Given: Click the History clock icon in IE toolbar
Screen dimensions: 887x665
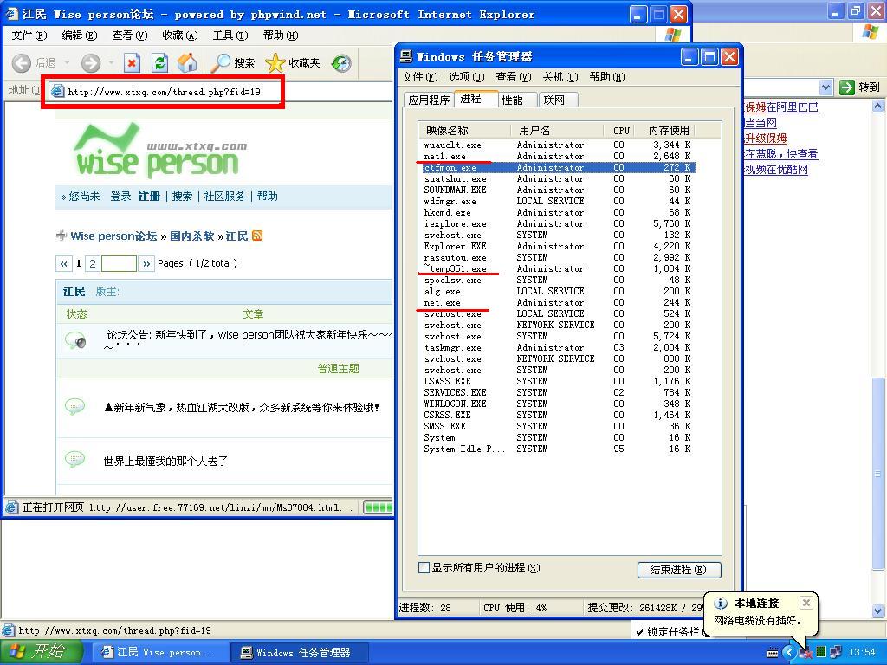Looking at the screenshot, I should 341,62.
